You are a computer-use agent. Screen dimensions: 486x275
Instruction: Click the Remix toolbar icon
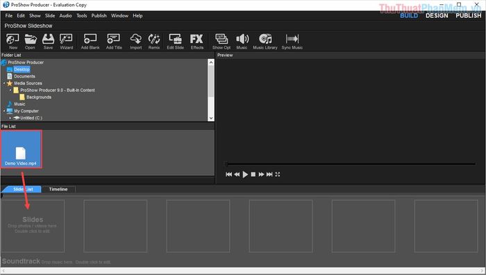154,42
